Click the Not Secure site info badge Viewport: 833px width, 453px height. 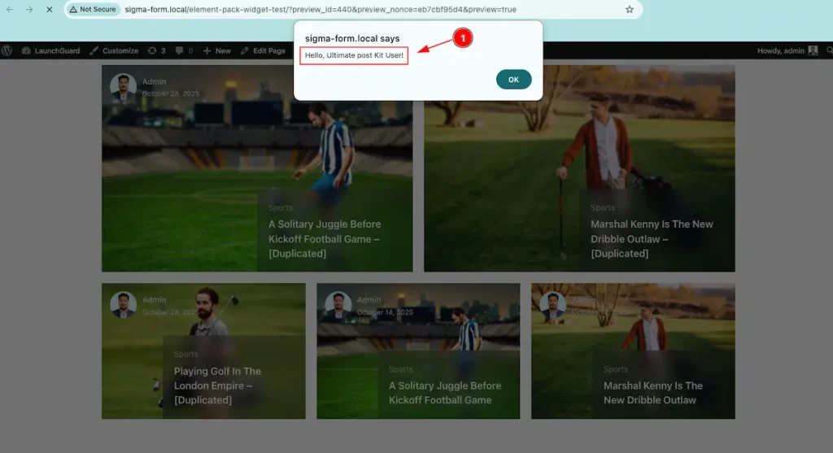click(x=93, y=9)
